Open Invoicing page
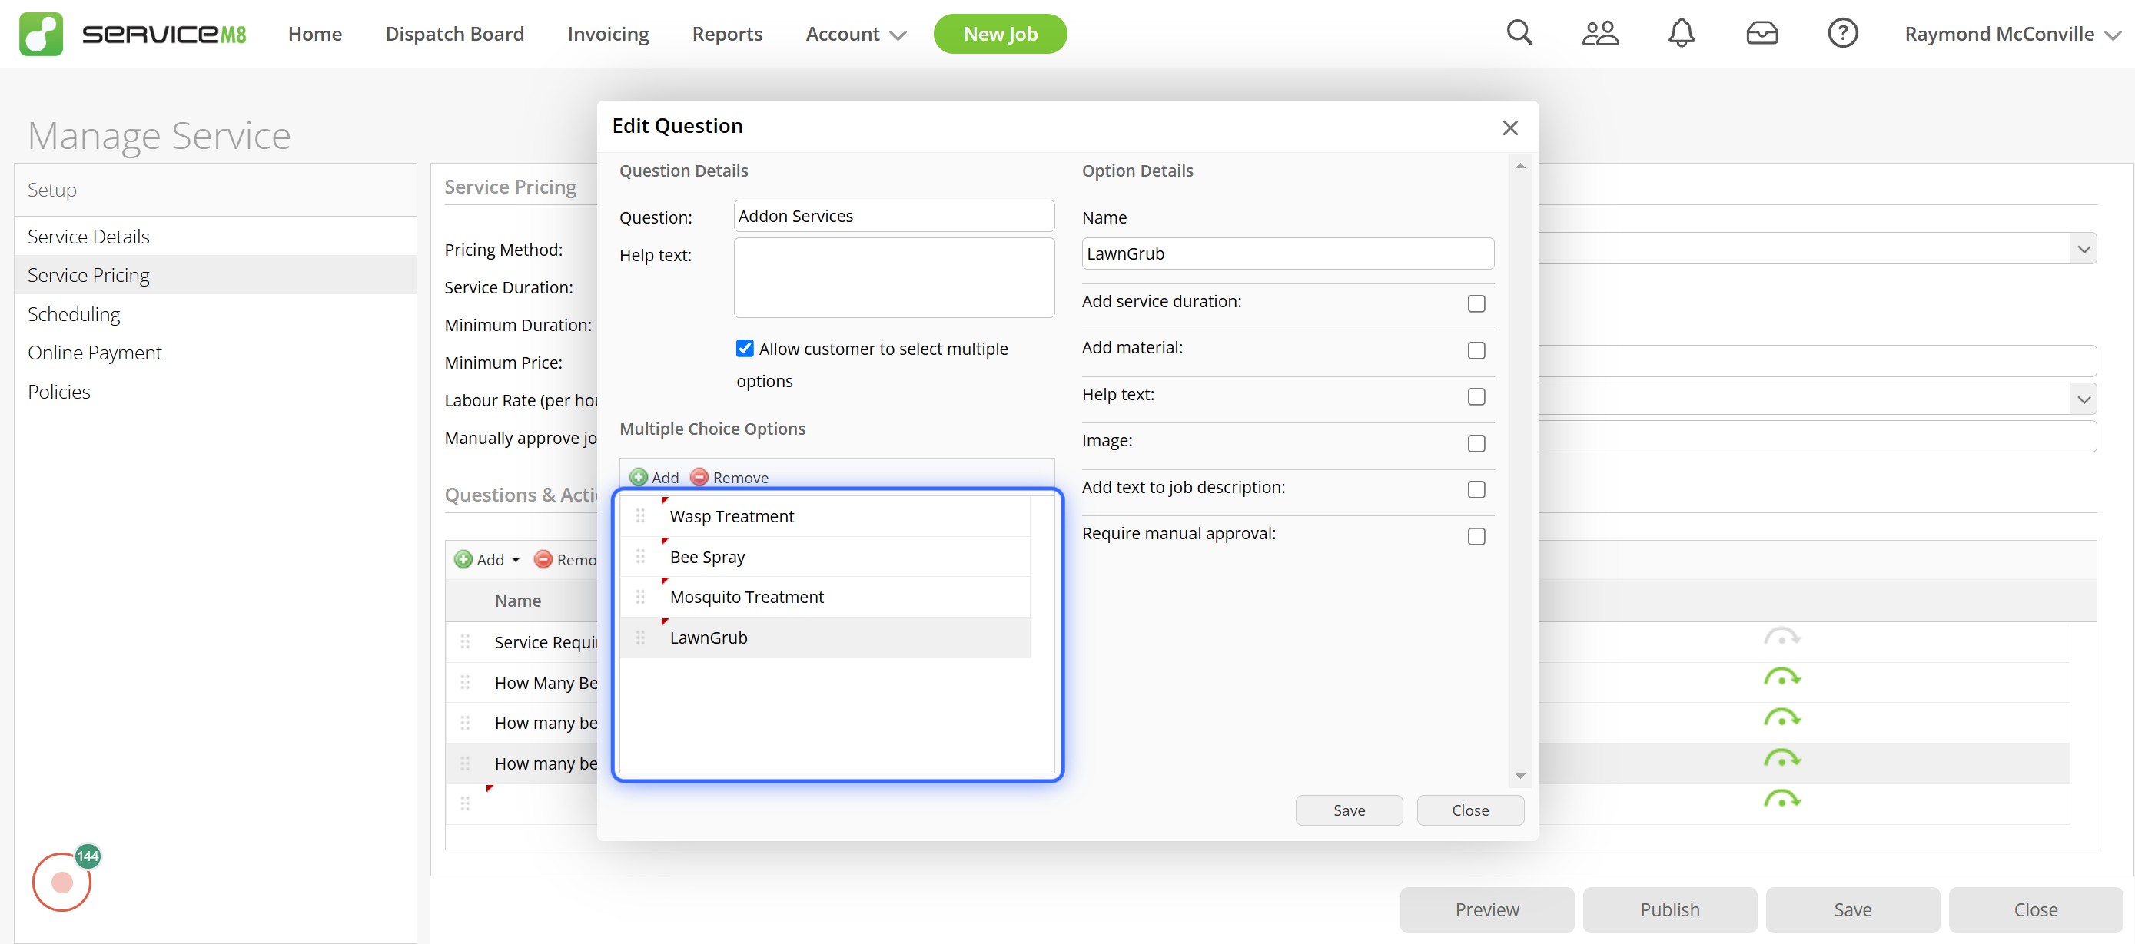 pos(609,34)
